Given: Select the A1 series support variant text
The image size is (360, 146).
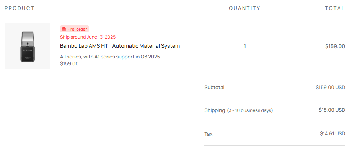Looking at the screenshot, I should pos(110,57).
